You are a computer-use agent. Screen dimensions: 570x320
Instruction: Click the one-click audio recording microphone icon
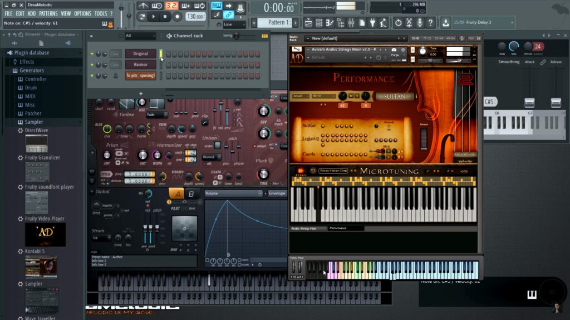(420, 22)
